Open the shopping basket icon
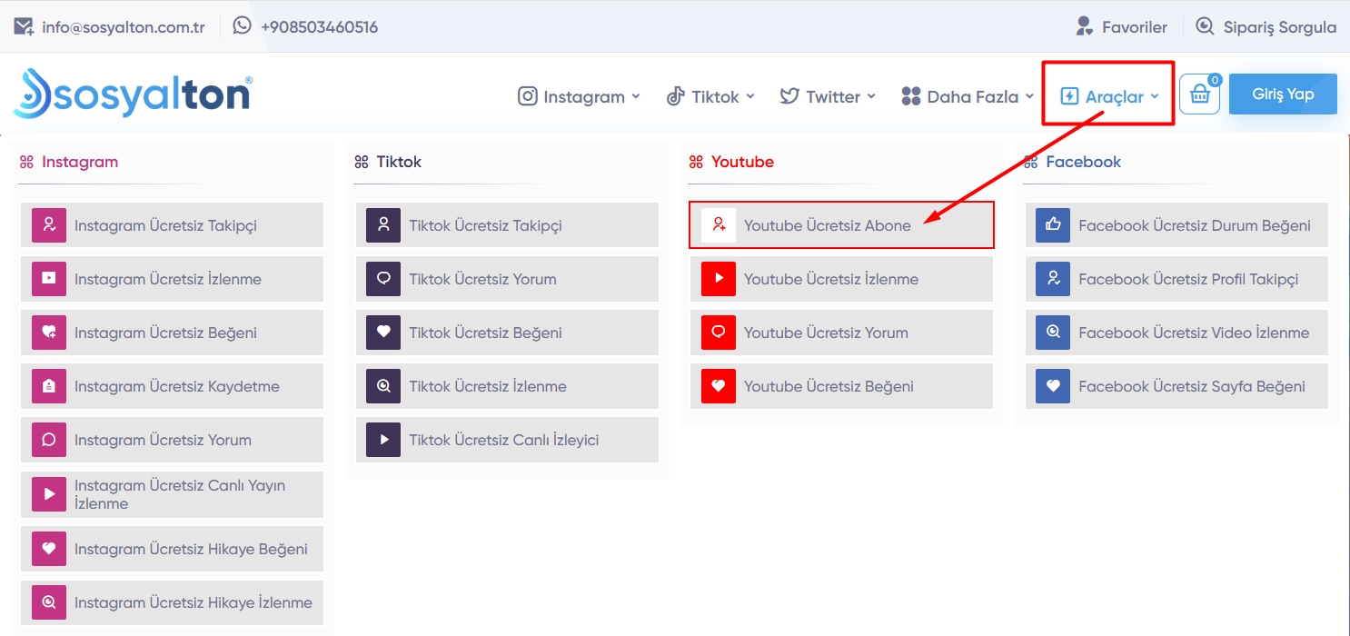This screenshot has width=1350, height=636. pos(1199,94)
